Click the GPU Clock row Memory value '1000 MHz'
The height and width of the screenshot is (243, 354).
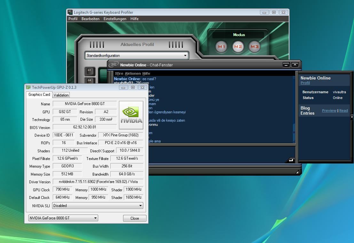(x=98, y=189)
